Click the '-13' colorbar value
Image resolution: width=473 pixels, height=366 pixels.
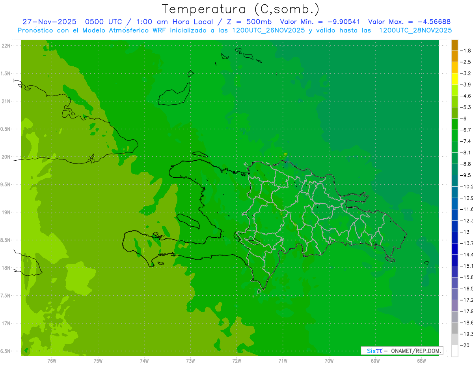coord(464,232)
